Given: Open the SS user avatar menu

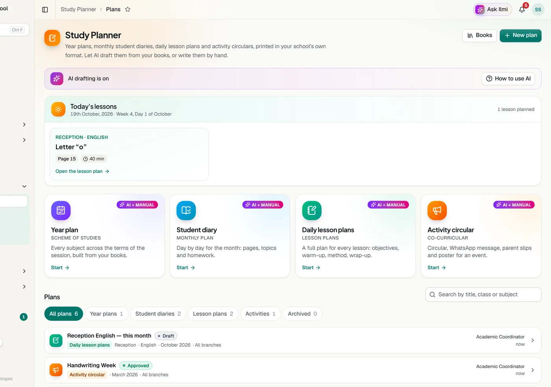Looking at the screenshot, I should click(x=538, y=9).
